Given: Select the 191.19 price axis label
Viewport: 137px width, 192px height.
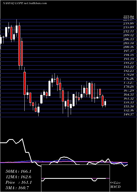Looking at the screenshot, I should point(128,59).
